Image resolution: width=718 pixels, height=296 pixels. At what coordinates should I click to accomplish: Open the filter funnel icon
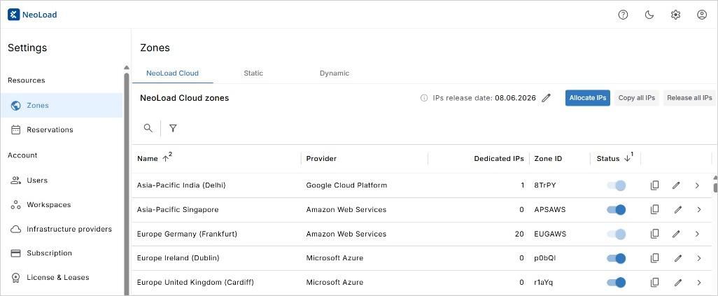[x=173, y=128]
